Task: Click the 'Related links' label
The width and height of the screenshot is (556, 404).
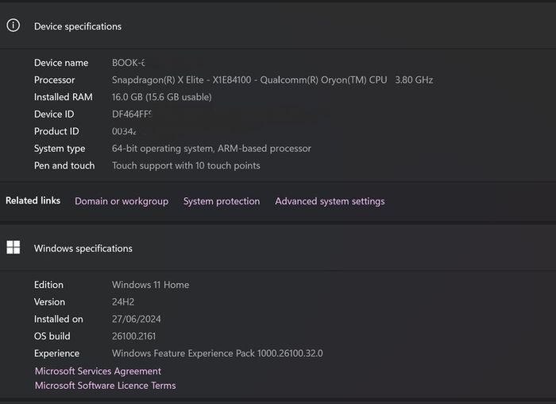Action: point(33,200)
